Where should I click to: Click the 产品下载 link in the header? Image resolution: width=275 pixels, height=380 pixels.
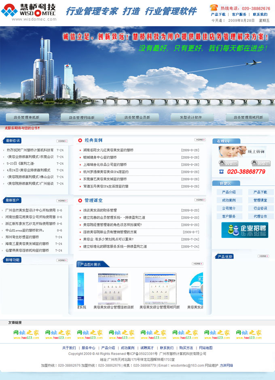click(x=218, y=14)
